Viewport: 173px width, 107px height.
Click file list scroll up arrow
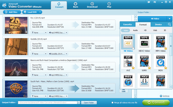[x=135, y=17]
